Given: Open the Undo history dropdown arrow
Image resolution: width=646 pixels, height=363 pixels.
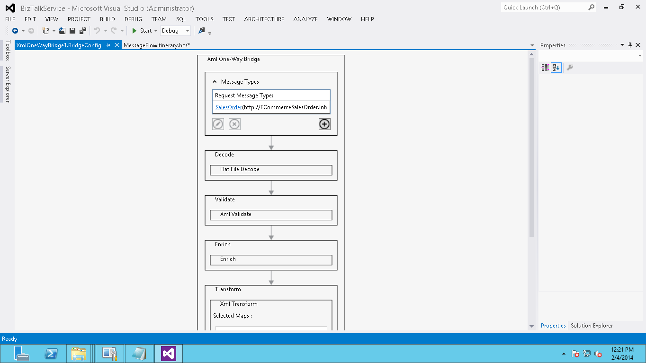Looking at the screenshot, I should click(x=105, y=31).
